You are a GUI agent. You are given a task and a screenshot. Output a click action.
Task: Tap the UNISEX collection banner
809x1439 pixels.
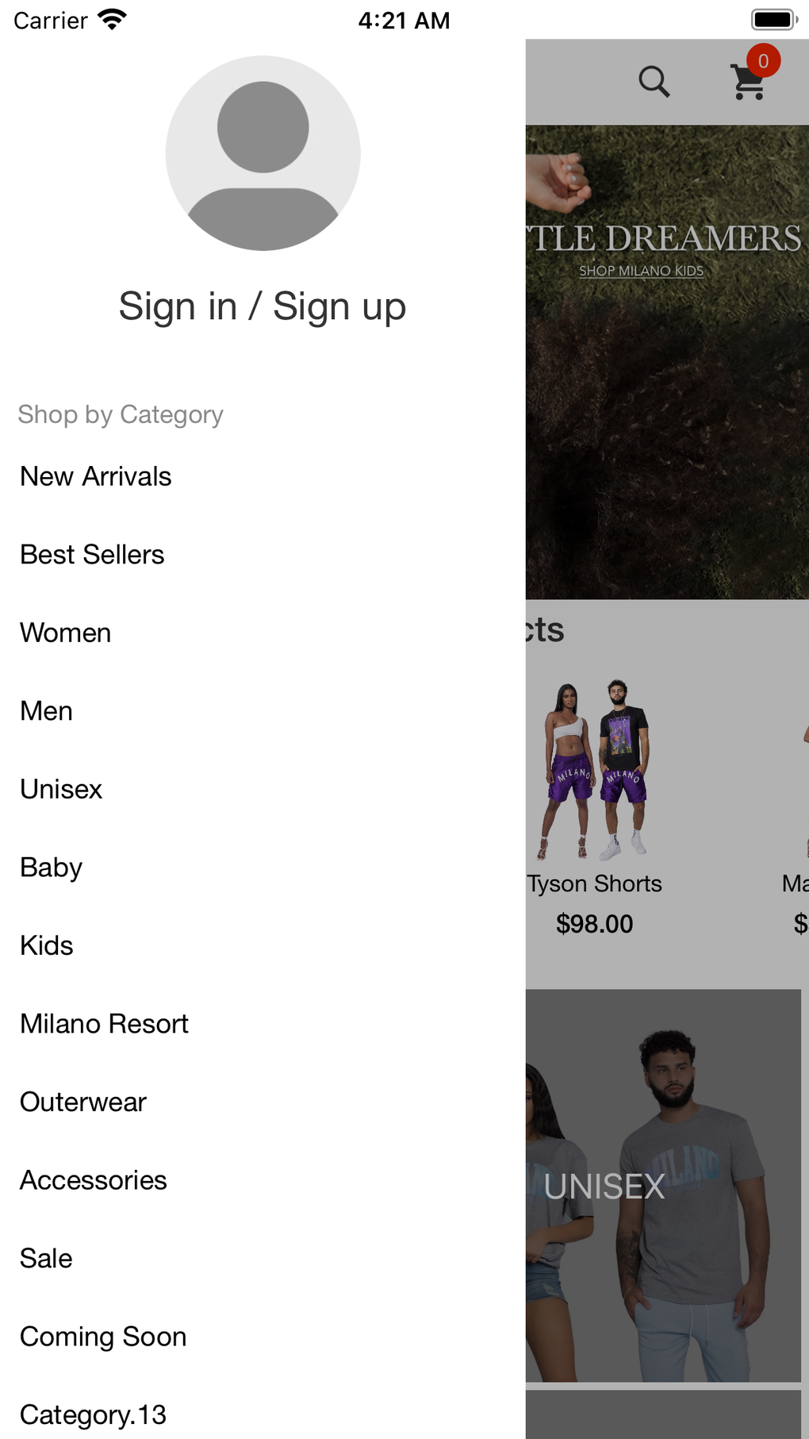(x=663, y=1186)
